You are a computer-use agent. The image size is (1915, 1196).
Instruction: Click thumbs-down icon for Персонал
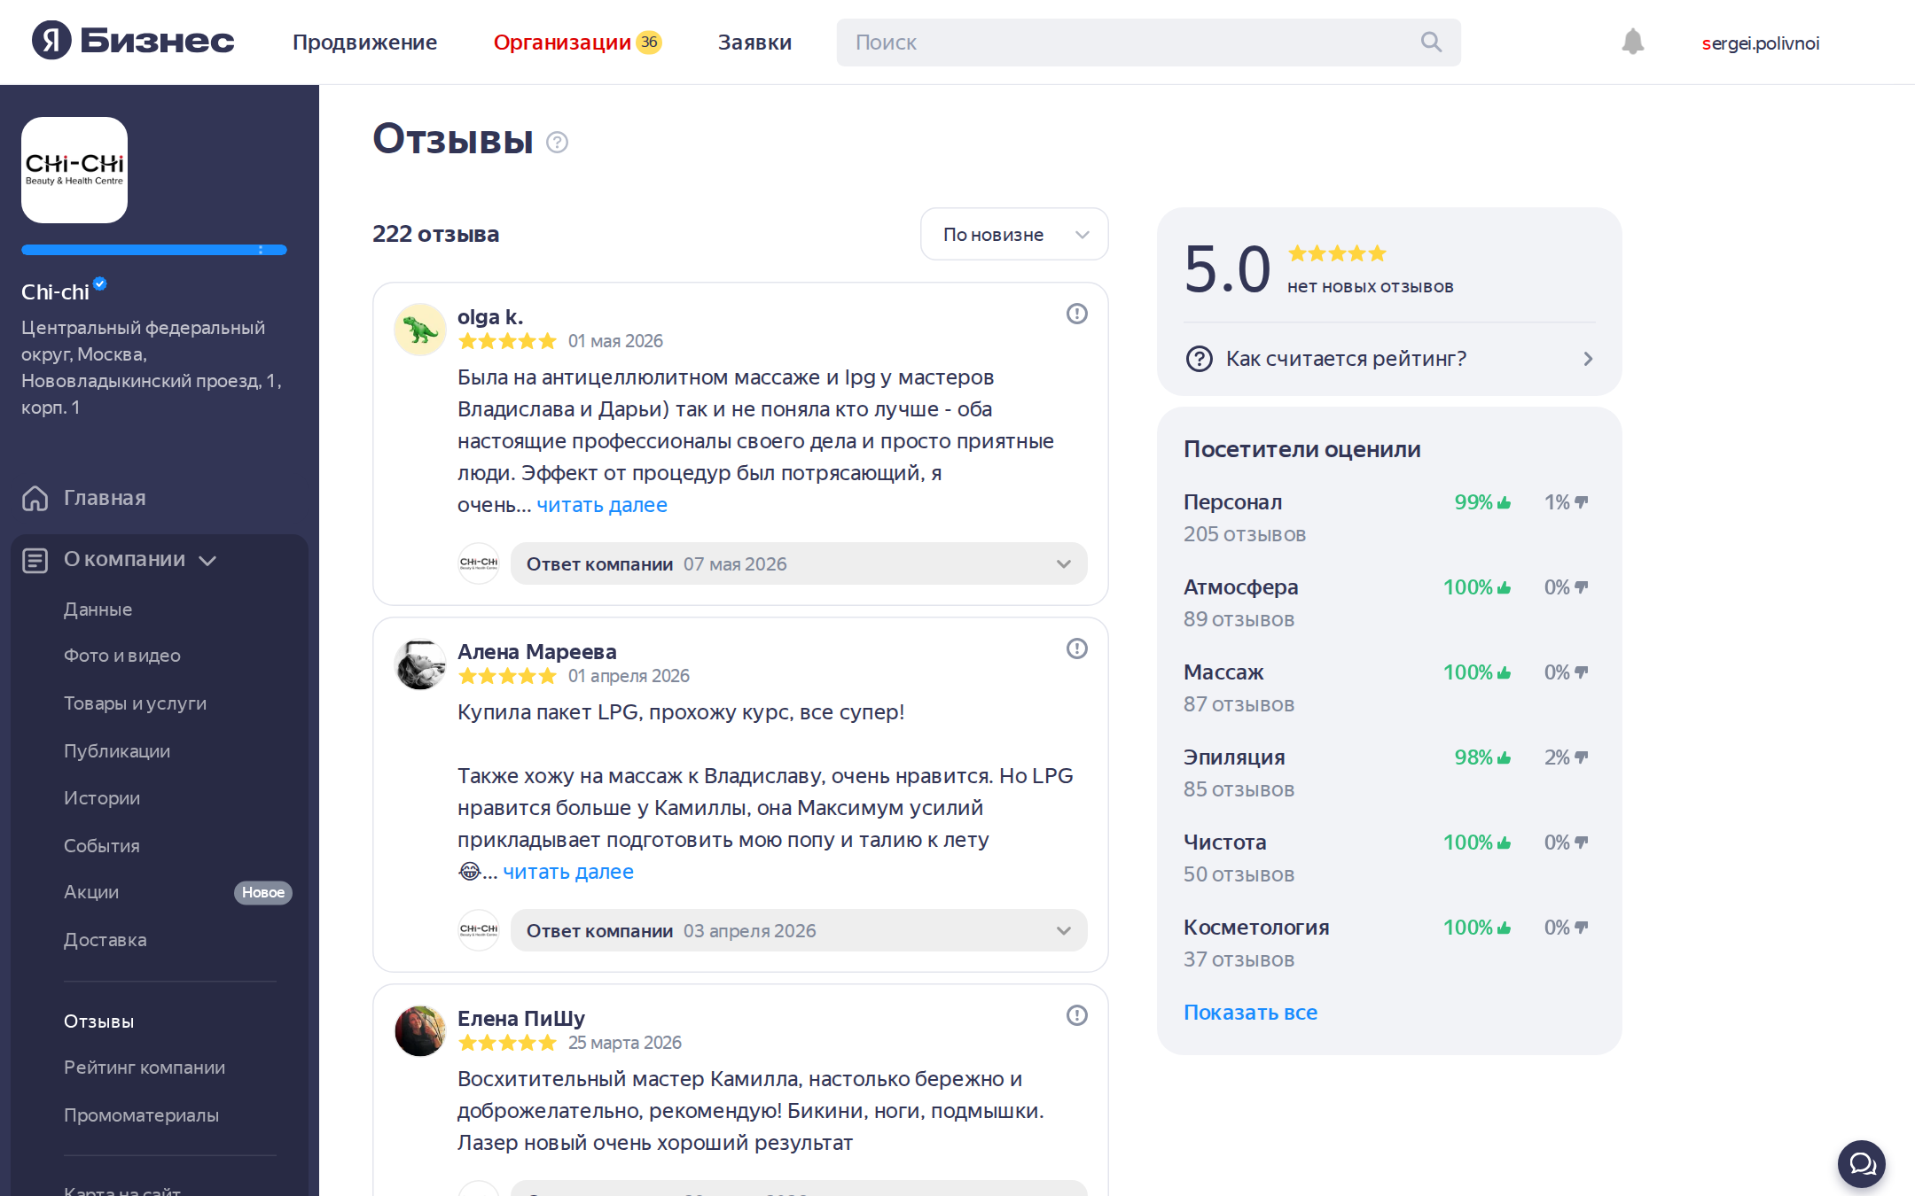tap(1581, 502)
